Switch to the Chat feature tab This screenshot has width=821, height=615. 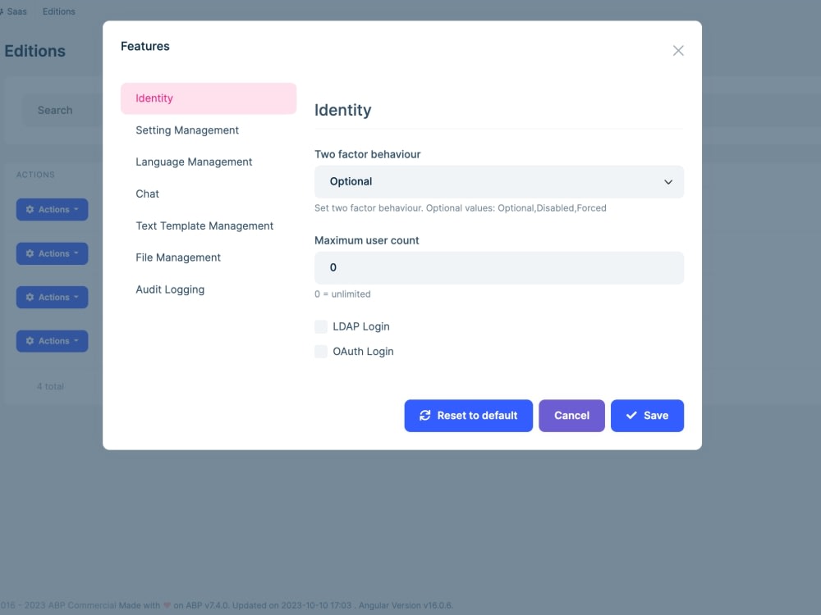tap(147, 194)
